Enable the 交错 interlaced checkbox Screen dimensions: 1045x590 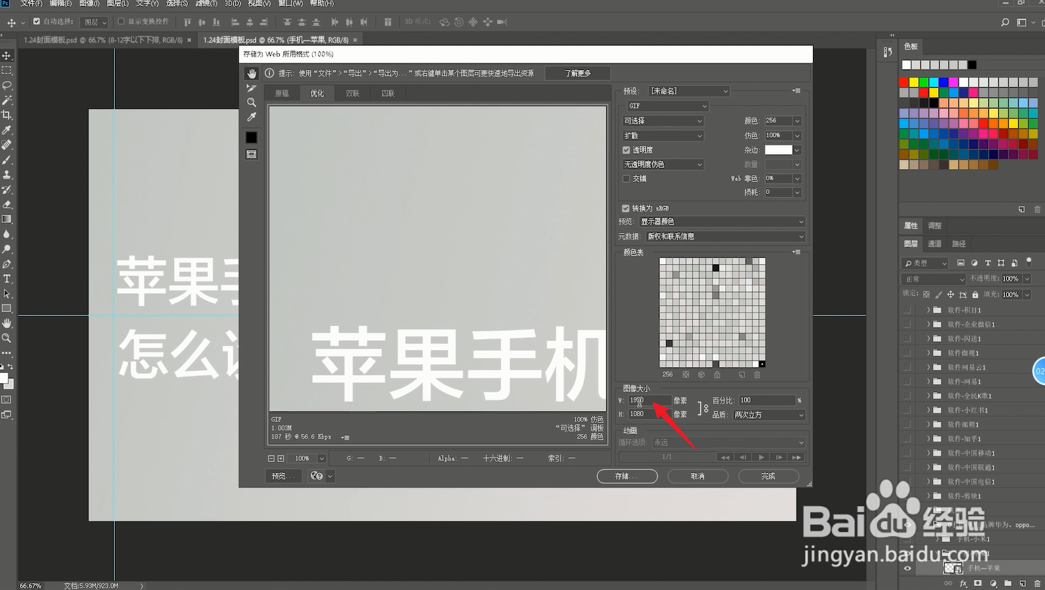pyautogui.click(x=626, y=179)
